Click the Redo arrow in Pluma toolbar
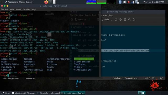The height and width of the screenshot is (95, 168). point(112,20)
